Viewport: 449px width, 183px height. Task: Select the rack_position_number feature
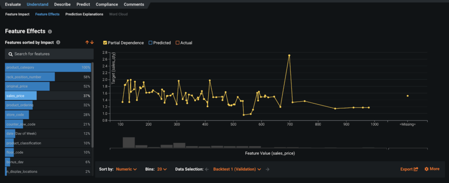tap(48, 77)
